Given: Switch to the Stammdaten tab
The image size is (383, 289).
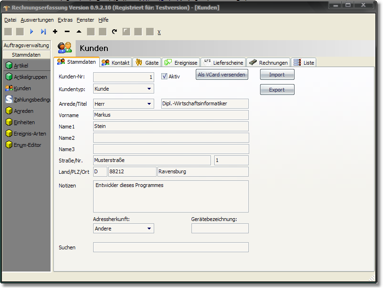Looking at the screenshot, I should click(77, 62).
